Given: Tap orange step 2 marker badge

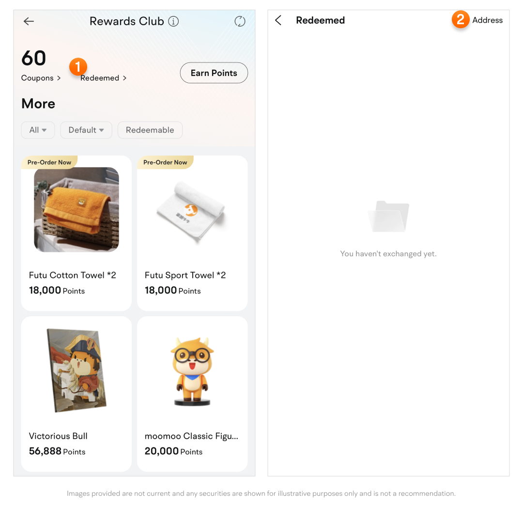Looking at the screenshot, I should point(461,19).
